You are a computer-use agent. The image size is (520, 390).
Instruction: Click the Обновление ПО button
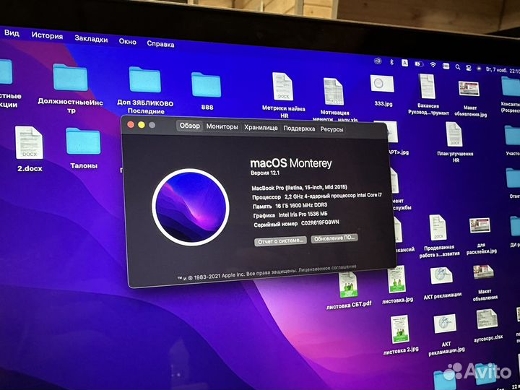(x=334, y=238)
